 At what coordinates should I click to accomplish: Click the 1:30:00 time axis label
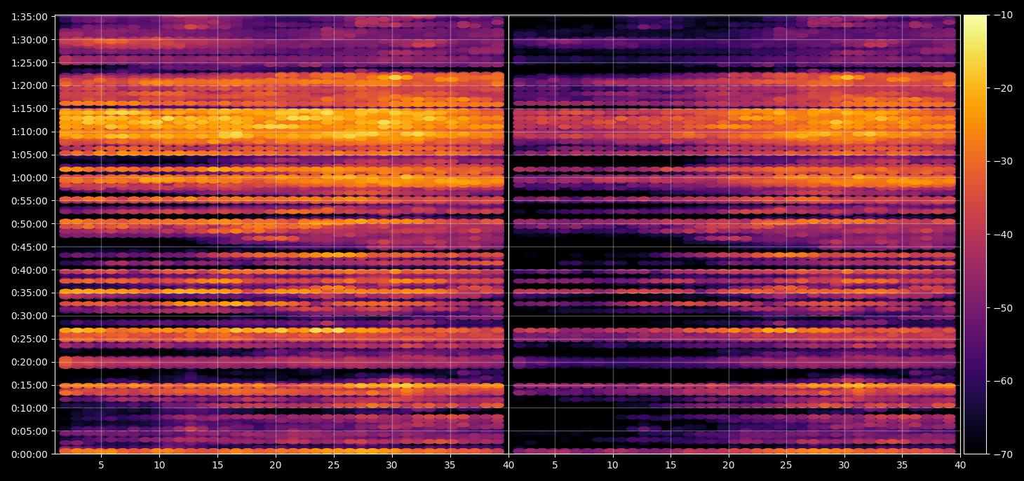29,40
